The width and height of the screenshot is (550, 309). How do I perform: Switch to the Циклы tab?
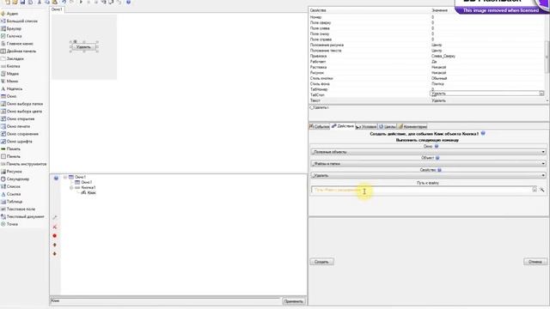[x=387, y=126]
